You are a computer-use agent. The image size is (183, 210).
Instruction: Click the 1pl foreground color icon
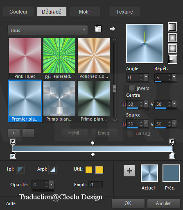point(20,169)
